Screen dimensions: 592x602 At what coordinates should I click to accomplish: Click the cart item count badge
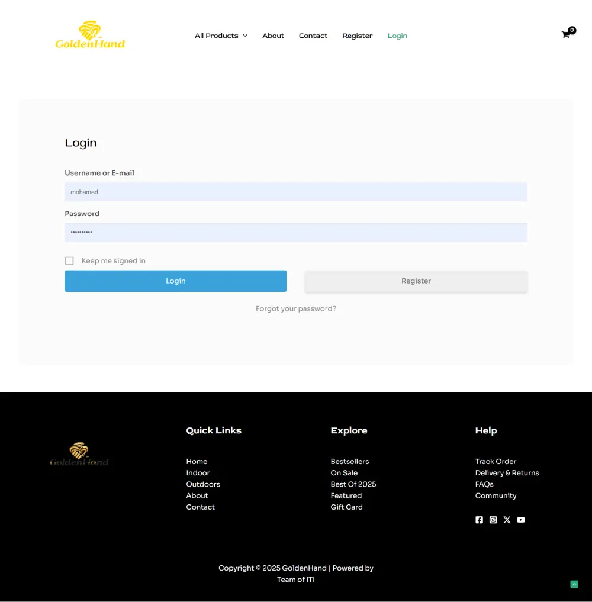(x=572, y=30)
